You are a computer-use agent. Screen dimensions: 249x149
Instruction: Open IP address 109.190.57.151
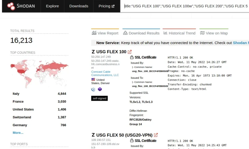pos(101,140)
